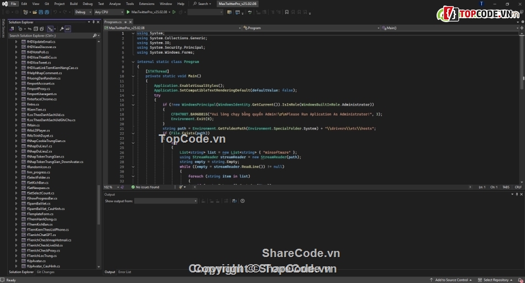Click Add to Source Control
The image size is (525, 283).
click(450, 280)
